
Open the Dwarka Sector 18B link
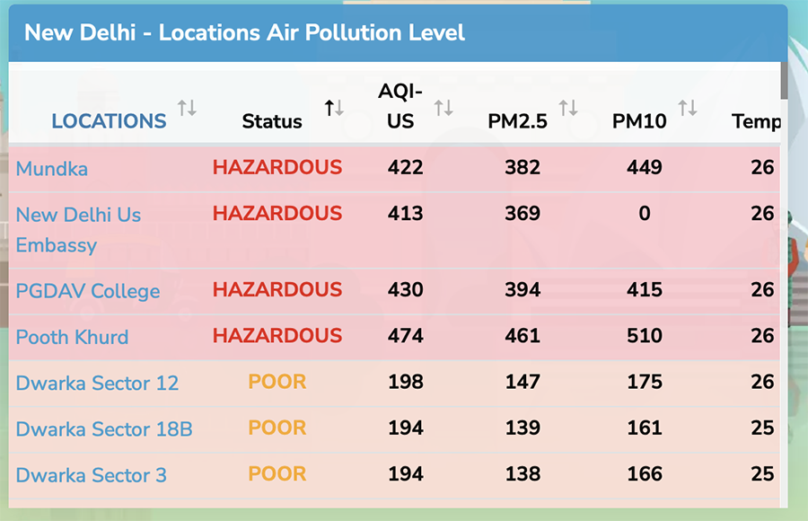tap(104, 428)
